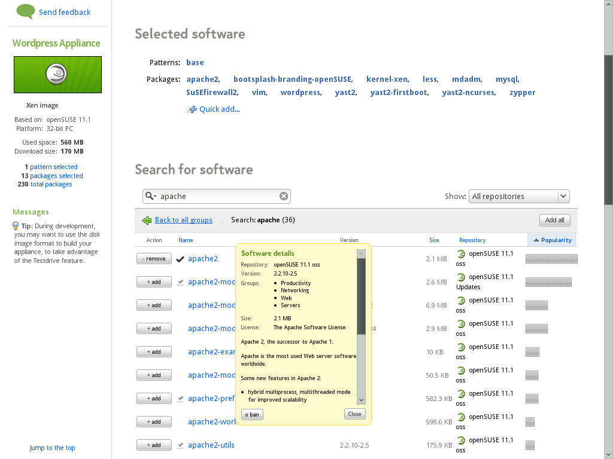Click the green back arrow beside Back to all groups
This screenshot has height=459, width=613.
(146, 220)
